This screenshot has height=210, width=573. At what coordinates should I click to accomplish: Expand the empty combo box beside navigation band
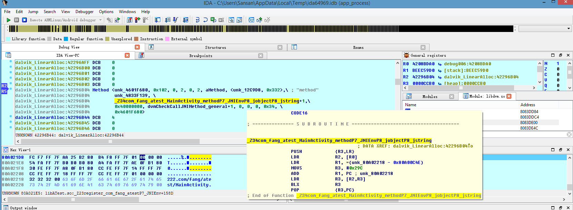(569, 29)
